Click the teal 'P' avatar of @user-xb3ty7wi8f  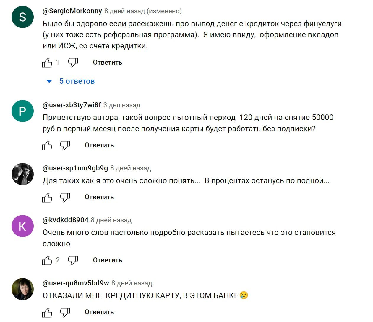click(22, 111)
